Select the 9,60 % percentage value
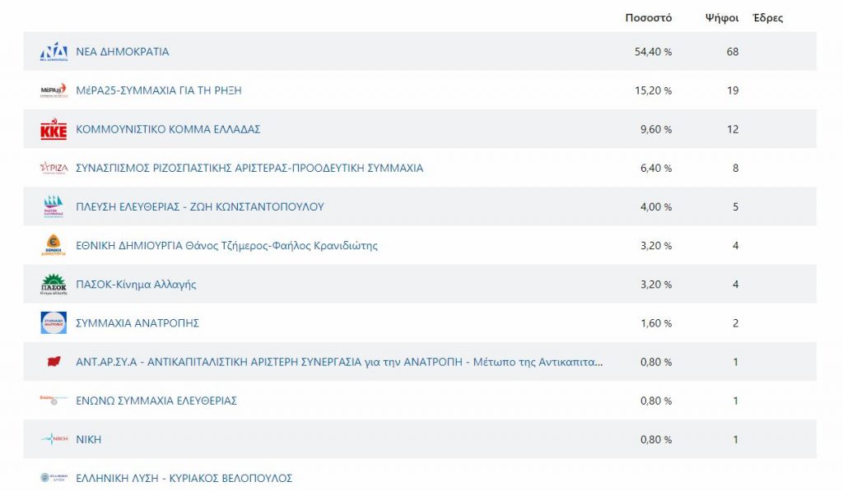Image resolution: width=843 pixels, height=491 pixels. tap(656, 129)
